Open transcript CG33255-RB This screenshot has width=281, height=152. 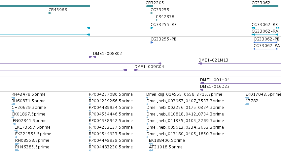(164, 25)
